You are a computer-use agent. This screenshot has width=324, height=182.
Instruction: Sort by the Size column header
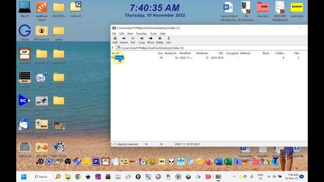[160, 53]
